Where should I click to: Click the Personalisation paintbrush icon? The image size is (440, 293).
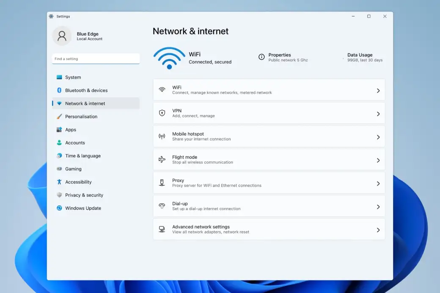point(59,116)
